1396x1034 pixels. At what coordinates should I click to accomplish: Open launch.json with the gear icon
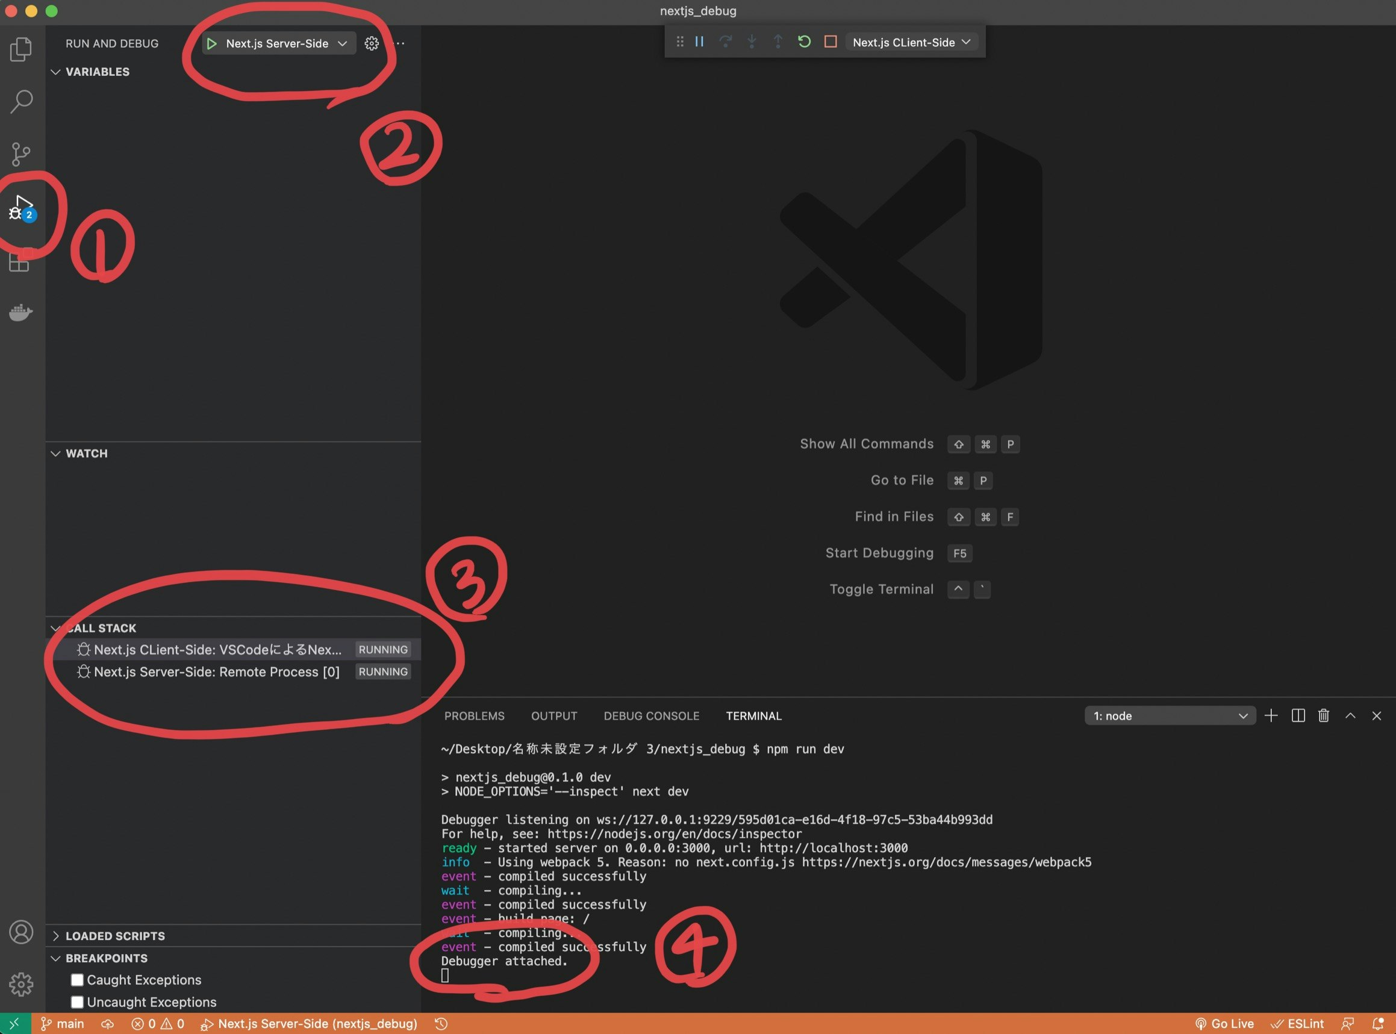pos(371,43)
